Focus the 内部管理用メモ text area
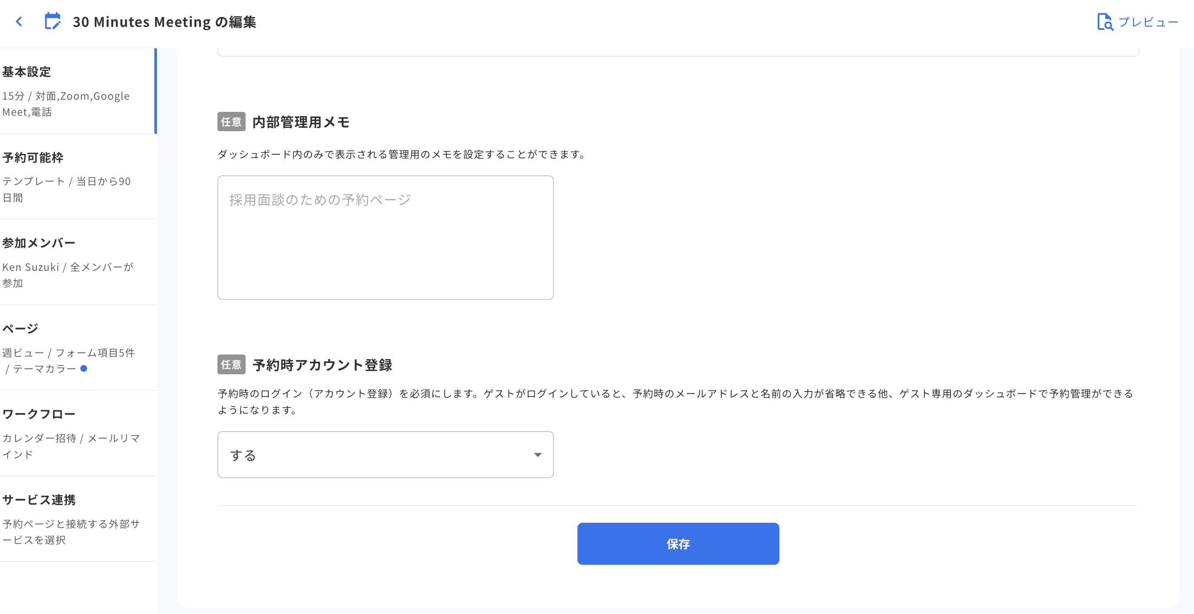 [385, 237]
